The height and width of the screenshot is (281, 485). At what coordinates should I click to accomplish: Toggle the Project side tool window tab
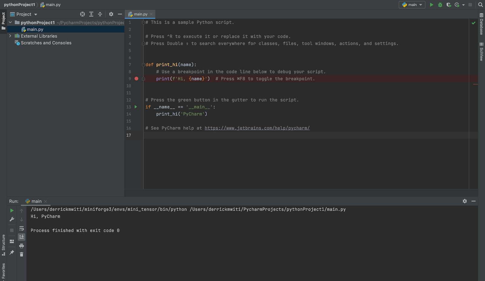[3, 21]
